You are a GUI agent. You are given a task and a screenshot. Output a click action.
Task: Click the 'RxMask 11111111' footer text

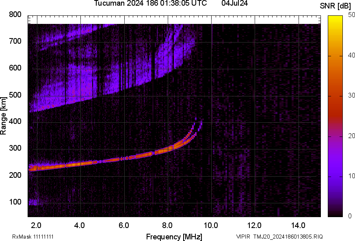coord(33,237)
